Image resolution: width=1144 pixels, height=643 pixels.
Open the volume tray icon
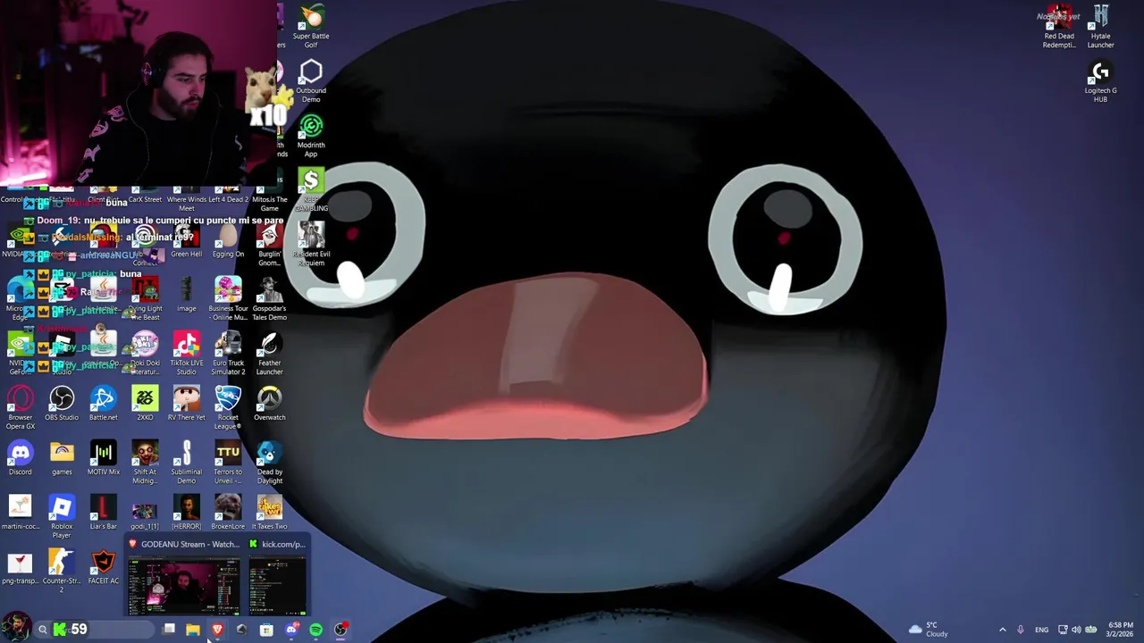[x=1076, y=630]
